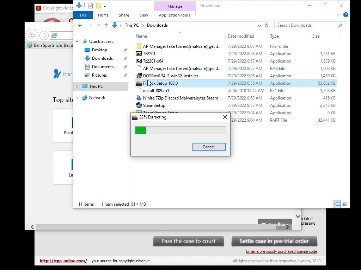Select Downloads in the navigation pane
The height and width of the screenshot is (270, 361).
102,58
